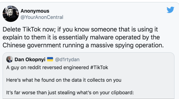Click the 'It's far worse than' line
This screenshot has height=99, width=179.
pos(70,92)
